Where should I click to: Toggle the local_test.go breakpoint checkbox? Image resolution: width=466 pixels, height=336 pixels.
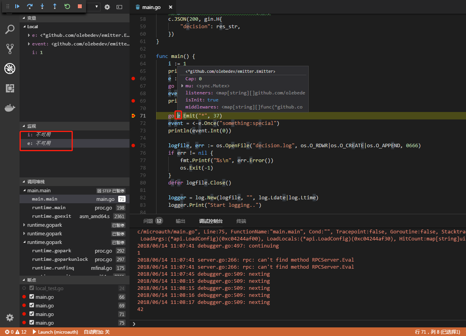click(x=32, y=288)
